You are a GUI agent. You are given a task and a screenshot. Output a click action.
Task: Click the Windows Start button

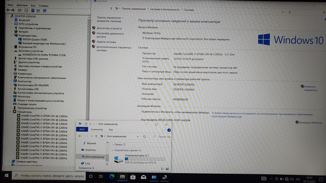click(x=7, y=176)
